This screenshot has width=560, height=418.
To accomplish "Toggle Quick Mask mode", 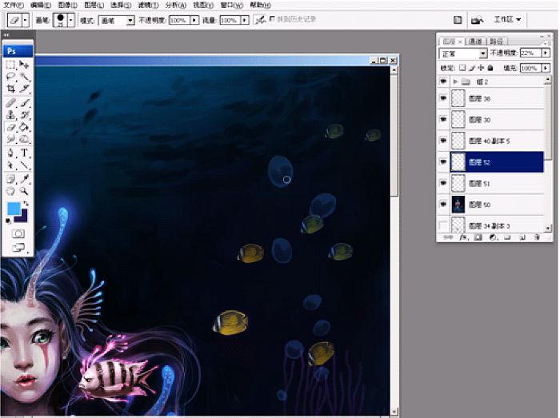I will tap(18, 234).
